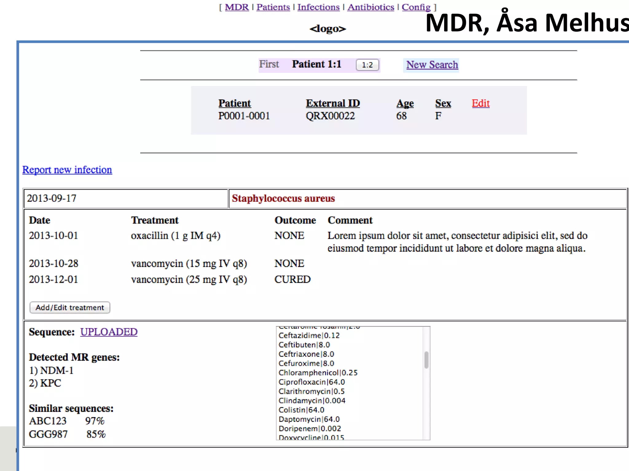Select Ciprofloxacin|64.0 in the list
This screenshot has height=471, width=629.
tap(311, 382)
